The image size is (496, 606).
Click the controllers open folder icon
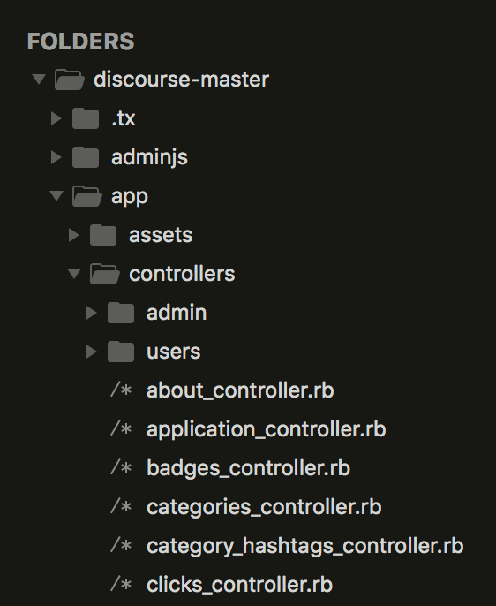[105, 274]
